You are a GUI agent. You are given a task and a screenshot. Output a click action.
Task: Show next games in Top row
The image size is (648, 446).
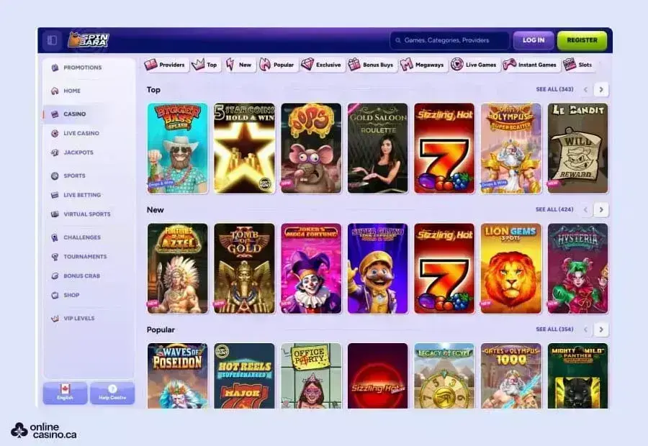(601, 90)
